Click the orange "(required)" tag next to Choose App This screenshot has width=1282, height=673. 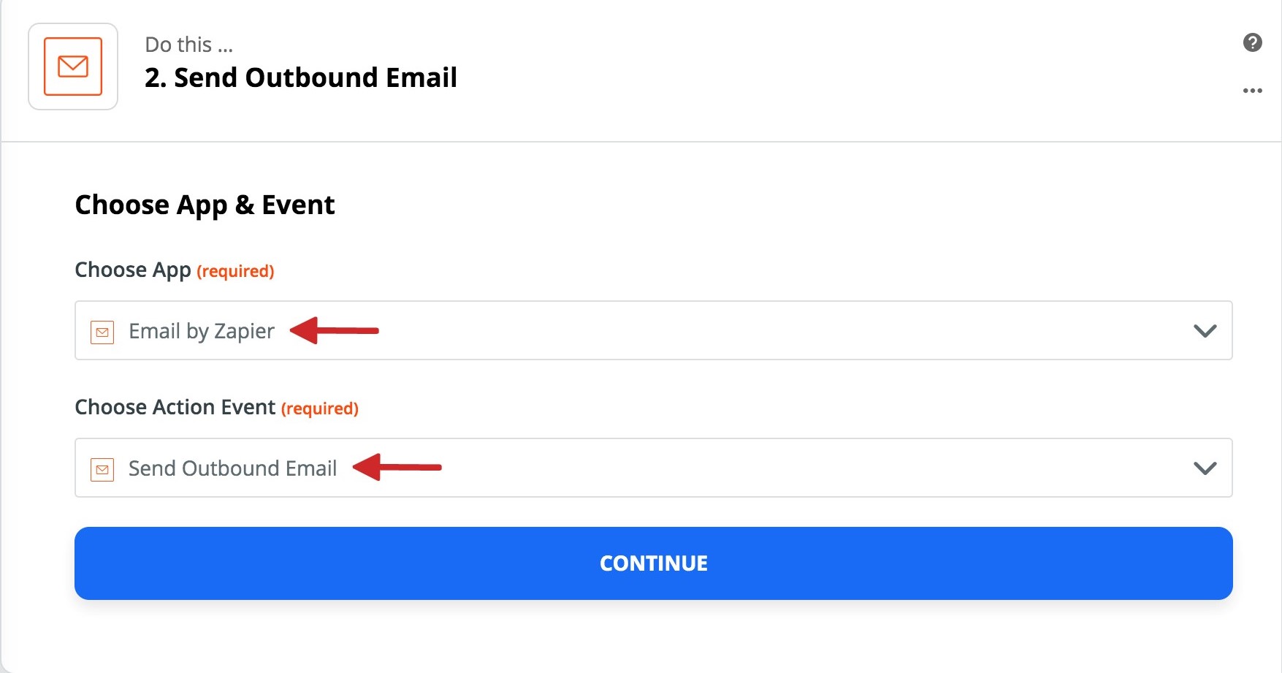click(235, 271)
